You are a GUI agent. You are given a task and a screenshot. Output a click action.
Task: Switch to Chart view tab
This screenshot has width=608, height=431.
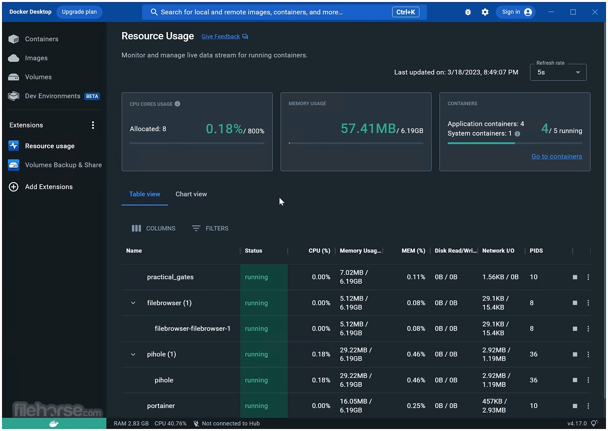tap(191, 194)
